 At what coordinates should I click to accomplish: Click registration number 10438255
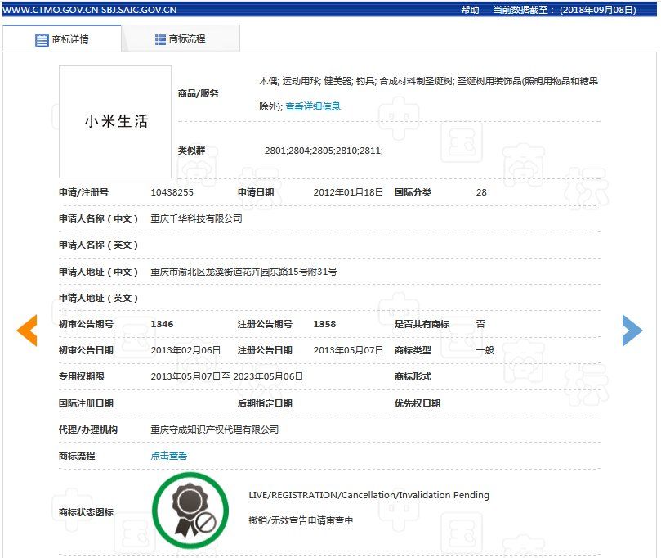172,192
